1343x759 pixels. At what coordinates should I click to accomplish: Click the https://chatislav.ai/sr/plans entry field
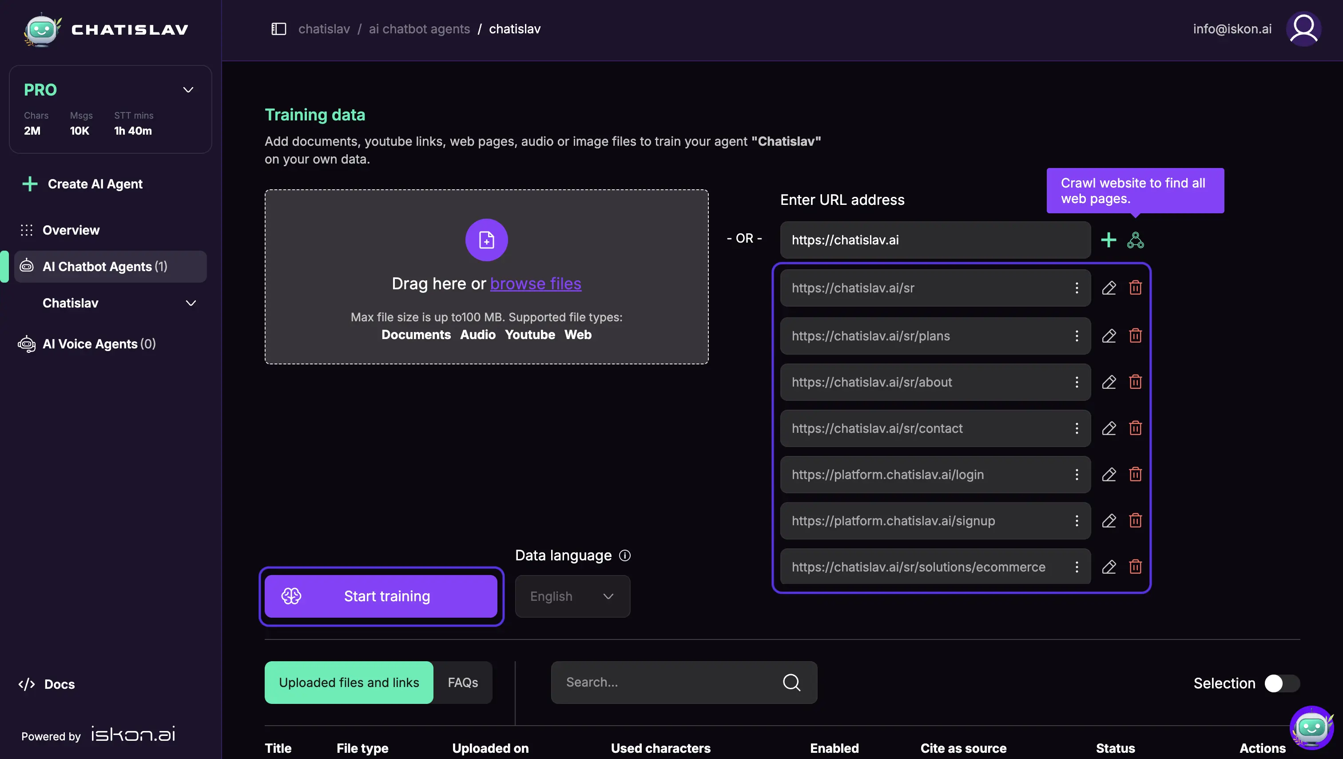click(x=935, y=336)
